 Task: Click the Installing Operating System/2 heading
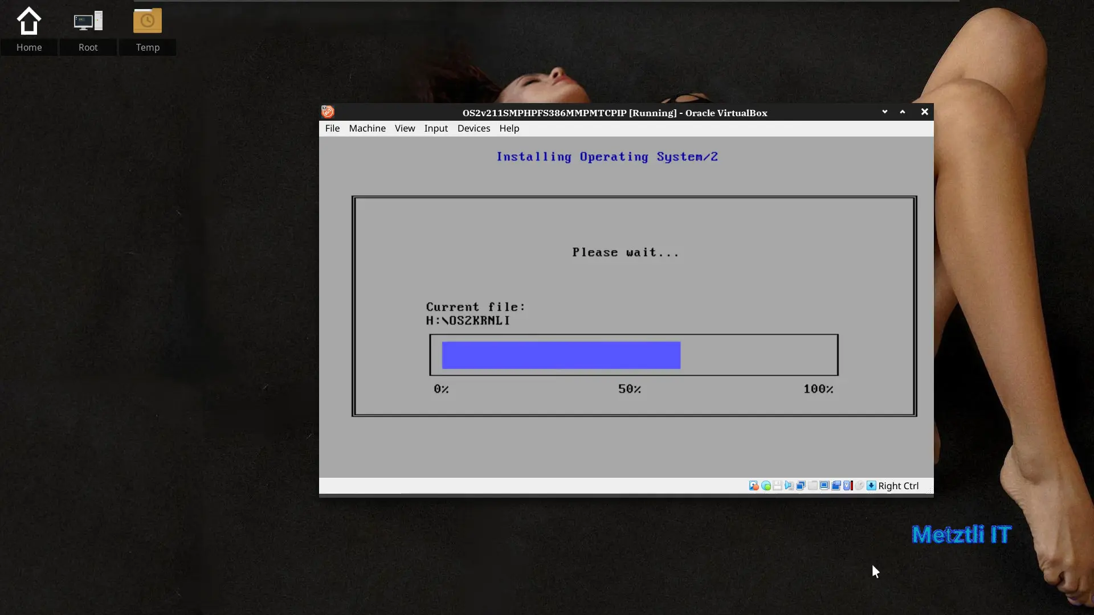point(607,157)
